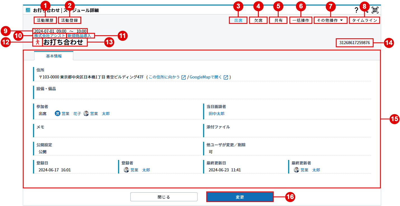Follow the 新規商品導入 link
Viewport: 400px width, 206px height.
79,36
